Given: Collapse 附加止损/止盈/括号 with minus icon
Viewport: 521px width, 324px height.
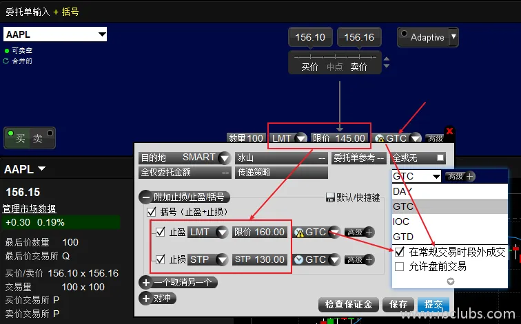Looking at the screenshot, I should (145, 197).
